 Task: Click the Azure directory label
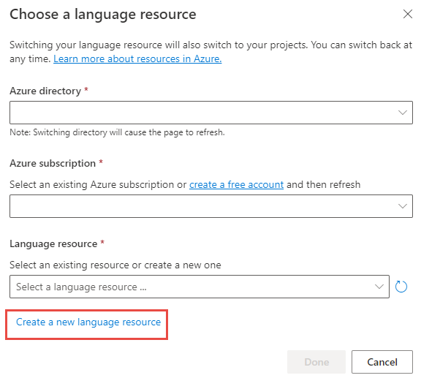click(45, 91)
